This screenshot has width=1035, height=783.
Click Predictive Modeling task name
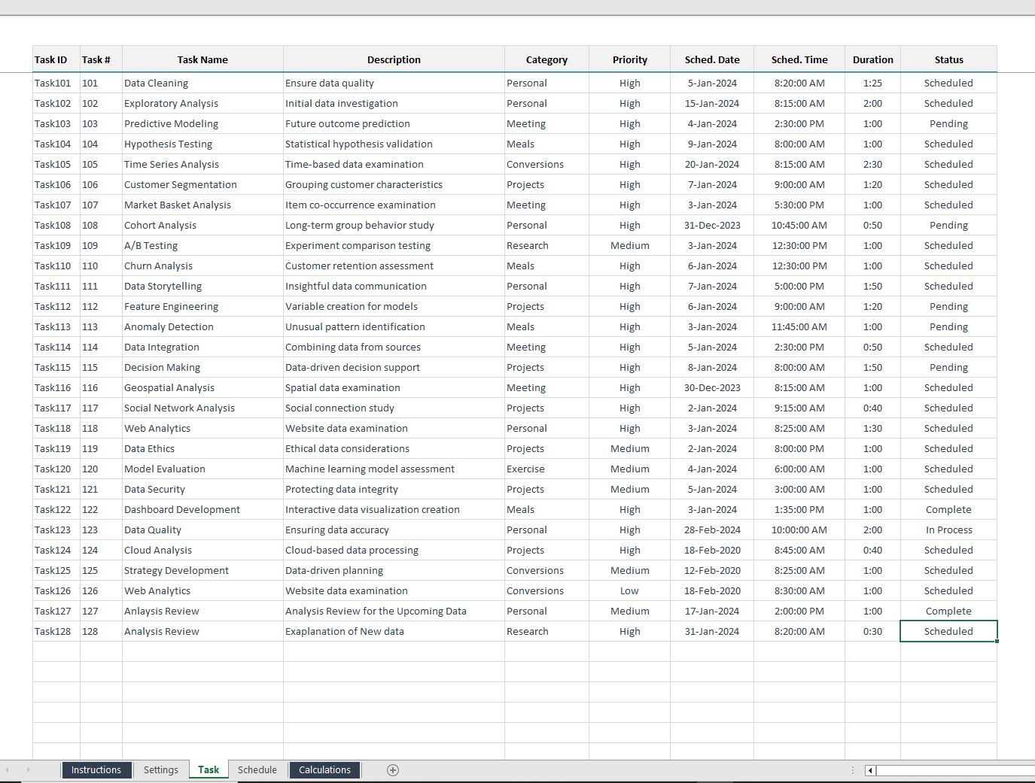(202, 123)
